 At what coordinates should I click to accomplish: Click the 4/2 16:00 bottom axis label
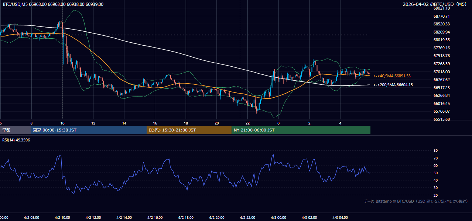point(155,218)
